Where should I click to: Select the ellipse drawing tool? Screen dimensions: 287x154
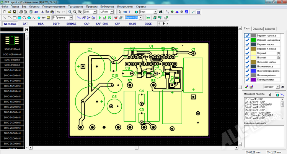24,18
